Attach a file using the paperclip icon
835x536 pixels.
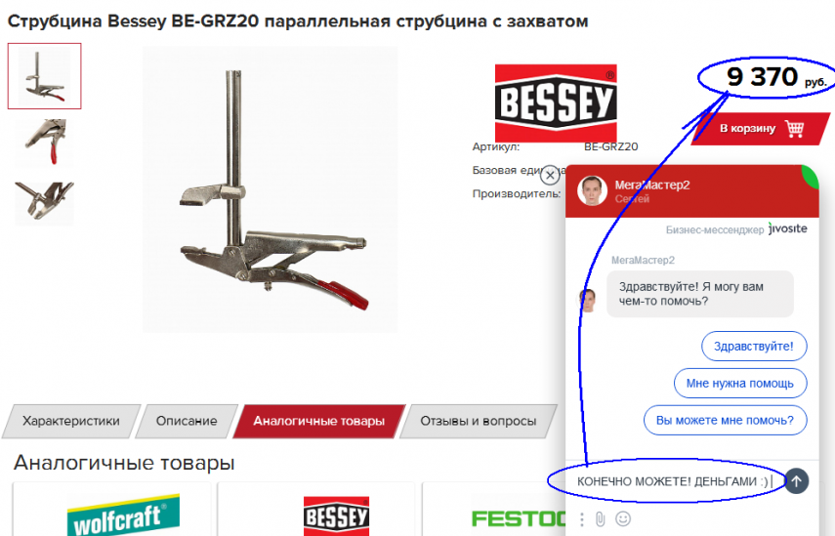[x=601, y=519]
